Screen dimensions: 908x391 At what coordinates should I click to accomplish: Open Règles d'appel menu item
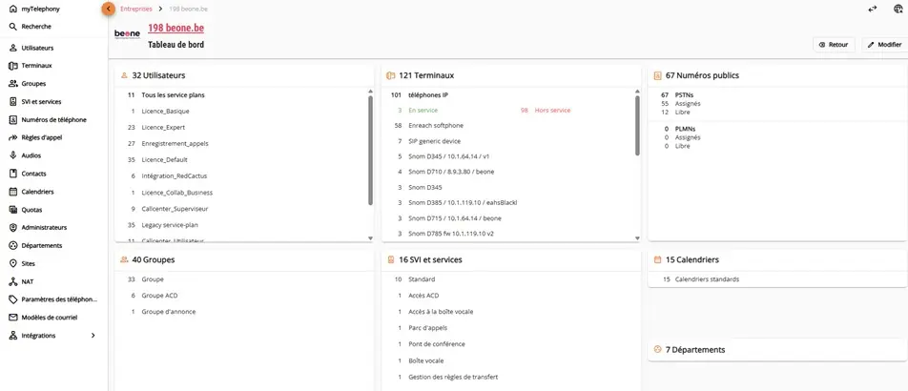pyautogui.click(x=42, y=137)
